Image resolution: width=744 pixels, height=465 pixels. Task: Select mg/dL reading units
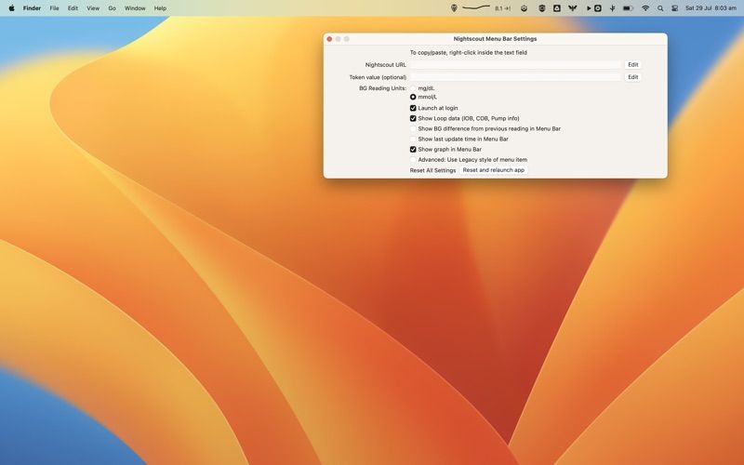click(413, 88)
